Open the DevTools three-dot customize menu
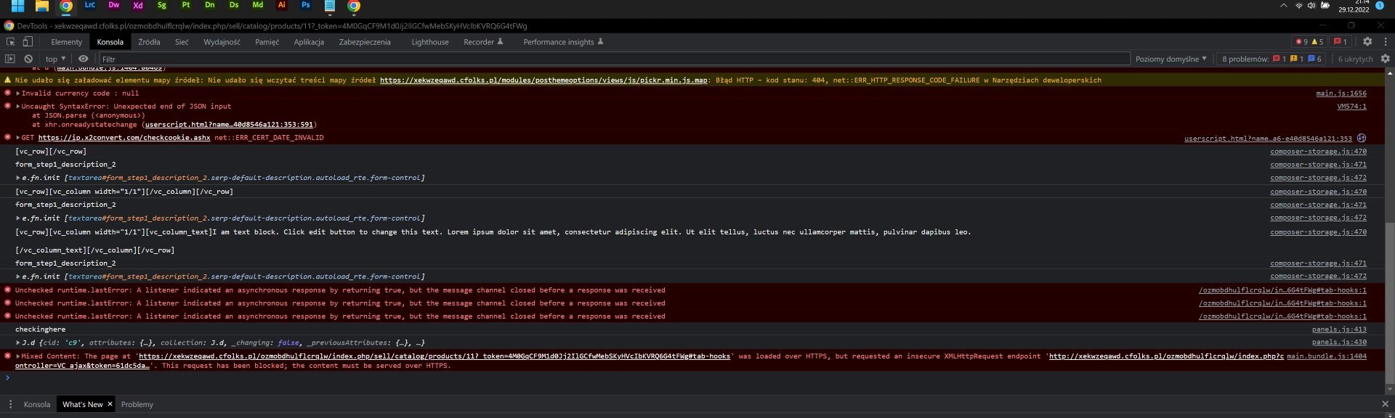The width and height of the screenshot is (1395, 418). pyautogui.click(x=1385, y=42)
